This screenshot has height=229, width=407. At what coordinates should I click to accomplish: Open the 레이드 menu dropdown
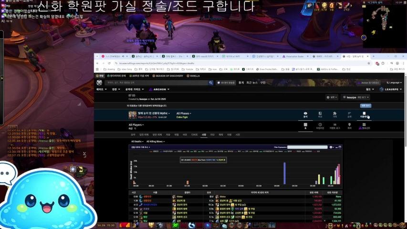tap(101, 89)
